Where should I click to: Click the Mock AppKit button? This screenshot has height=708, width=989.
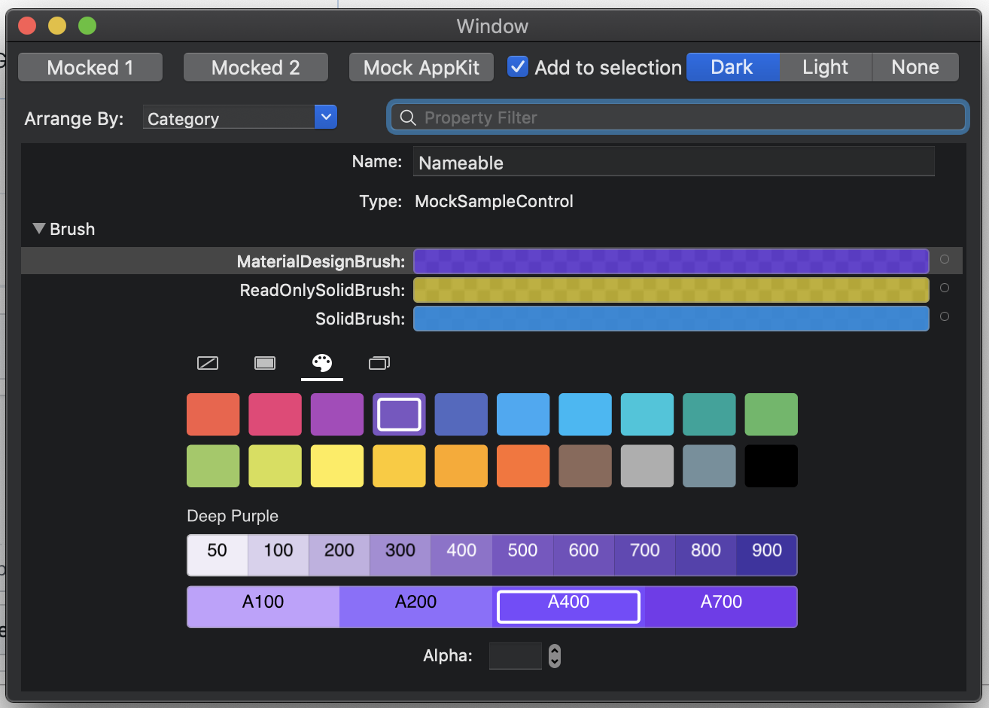[x=421, y=67]
